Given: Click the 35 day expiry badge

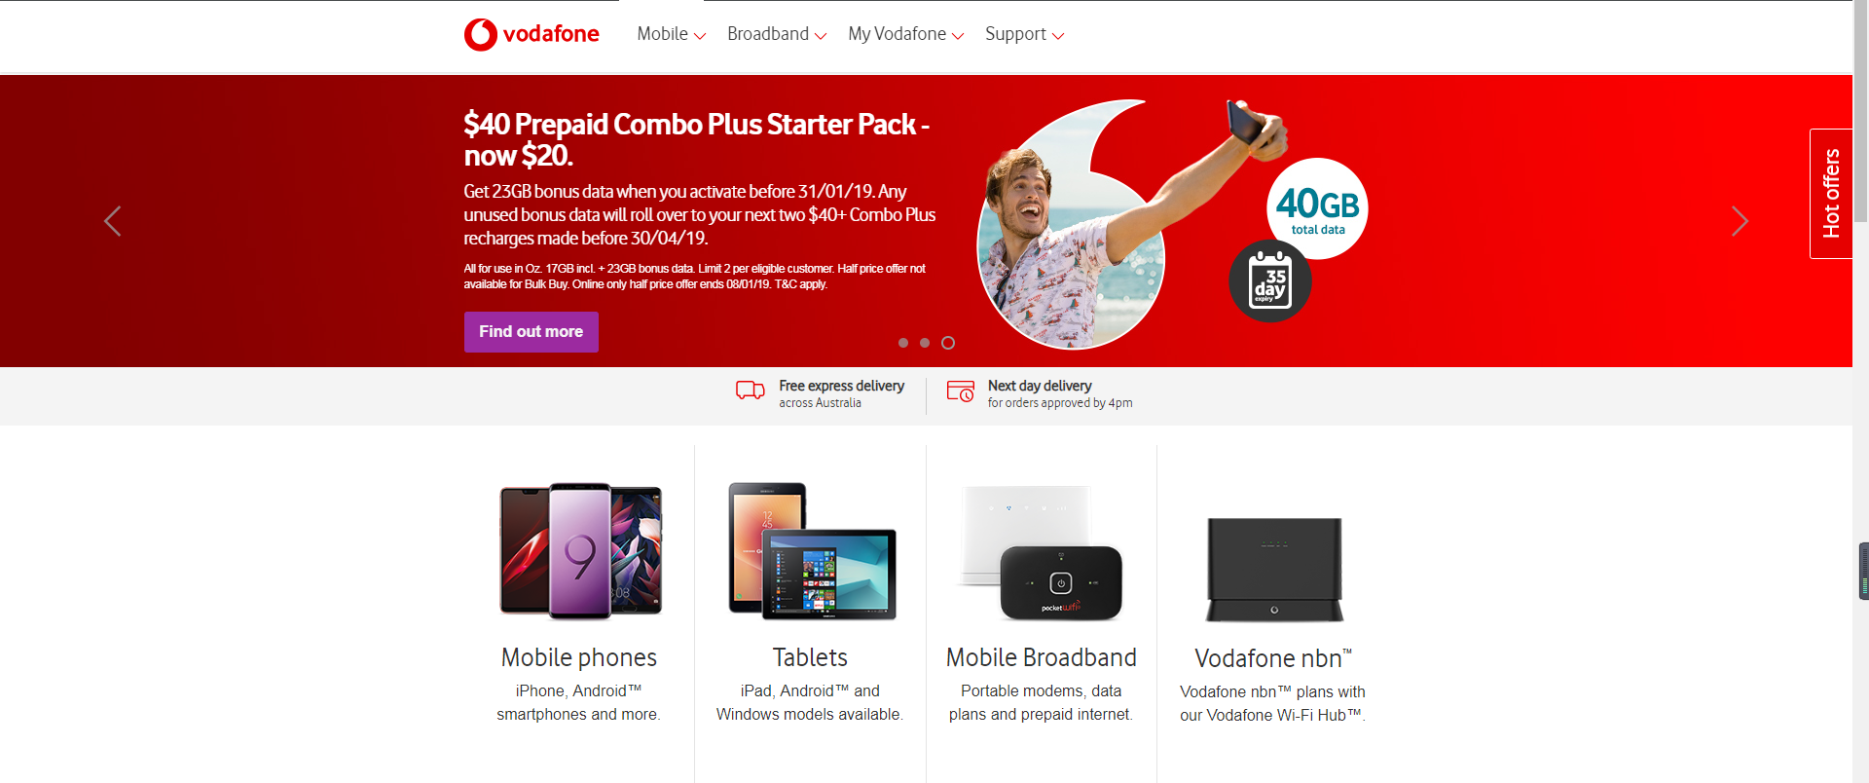Looking at the screenshot, I should [x=1270, y=281].
